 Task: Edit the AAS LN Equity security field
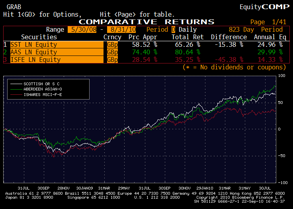point(56,52)
